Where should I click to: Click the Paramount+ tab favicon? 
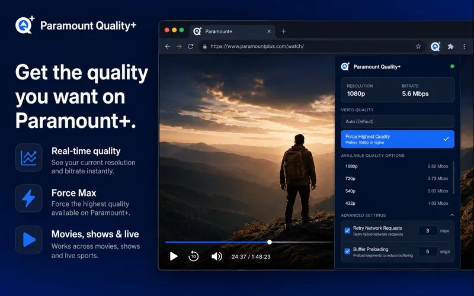pyautogui.click(x=197, y=31)
